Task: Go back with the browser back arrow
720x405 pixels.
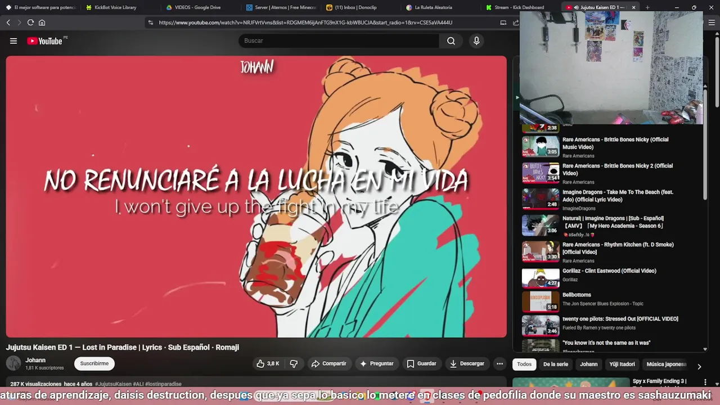Action: [x=8, y=22]
